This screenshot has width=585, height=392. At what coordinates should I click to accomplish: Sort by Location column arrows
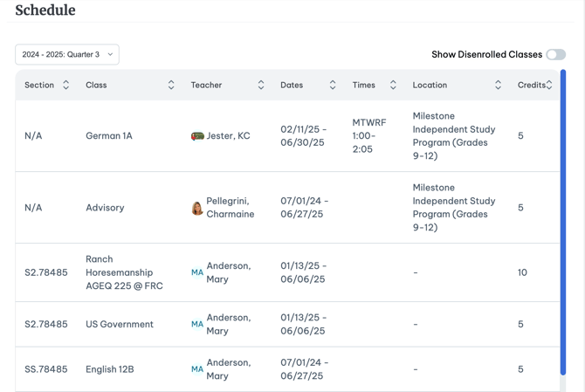pos(498,85)
